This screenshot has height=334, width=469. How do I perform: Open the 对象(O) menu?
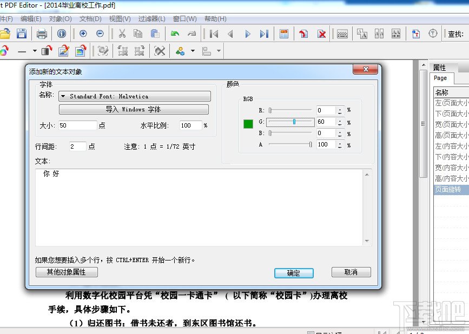pyautogui.click(x=61, y=18)
